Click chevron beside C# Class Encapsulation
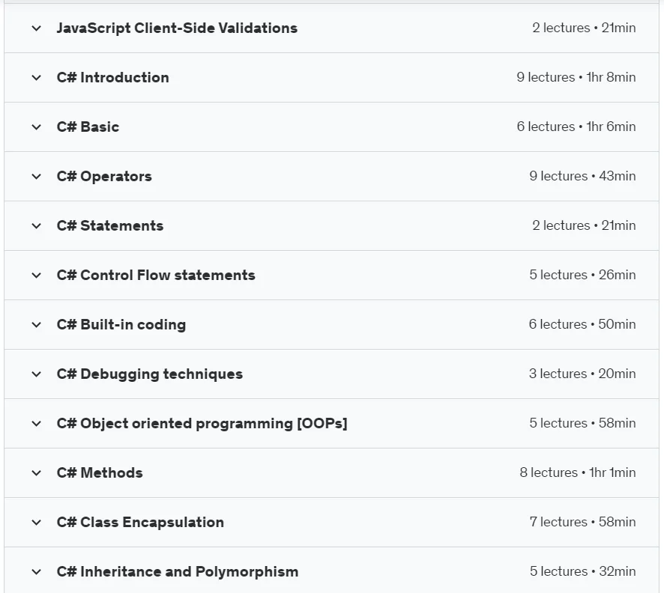The width and height of the screenshot is (664, 593). (37, 523)
